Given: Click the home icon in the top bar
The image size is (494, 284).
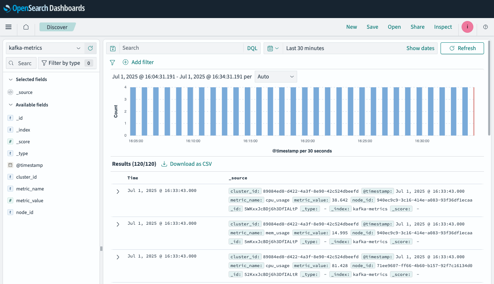Looking at the screenshot, I should [25, 27].
